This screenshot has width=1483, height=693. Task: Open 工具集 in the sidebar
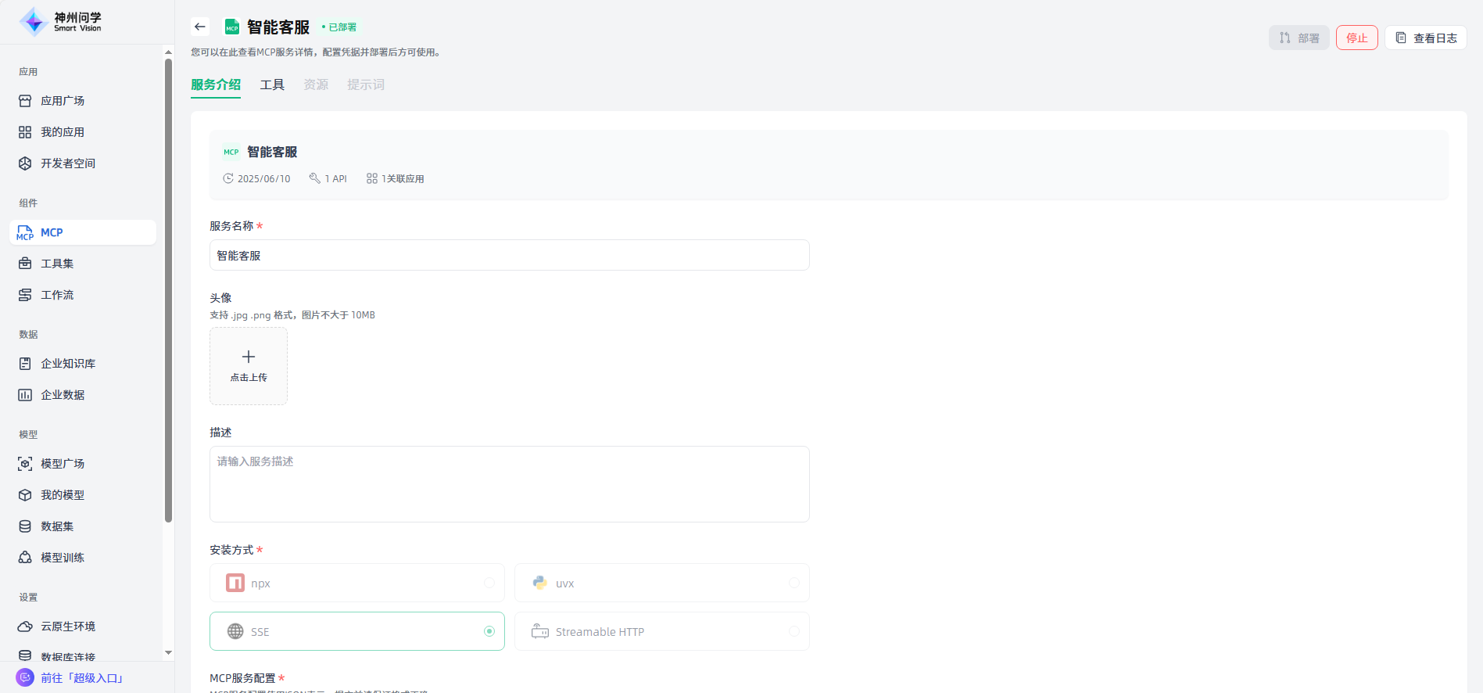click(57, 264)
